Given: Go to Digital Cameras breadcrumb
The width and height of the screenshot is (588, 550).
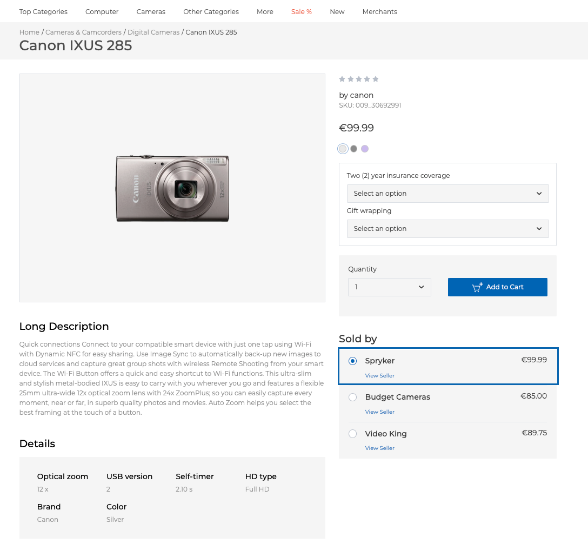Looking at the screenshot, I should (x=153, y=32).
